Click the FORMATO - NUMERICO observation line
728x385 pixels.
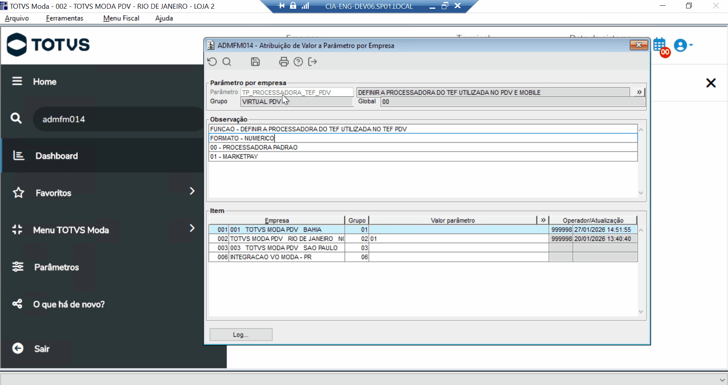[423, 138]
